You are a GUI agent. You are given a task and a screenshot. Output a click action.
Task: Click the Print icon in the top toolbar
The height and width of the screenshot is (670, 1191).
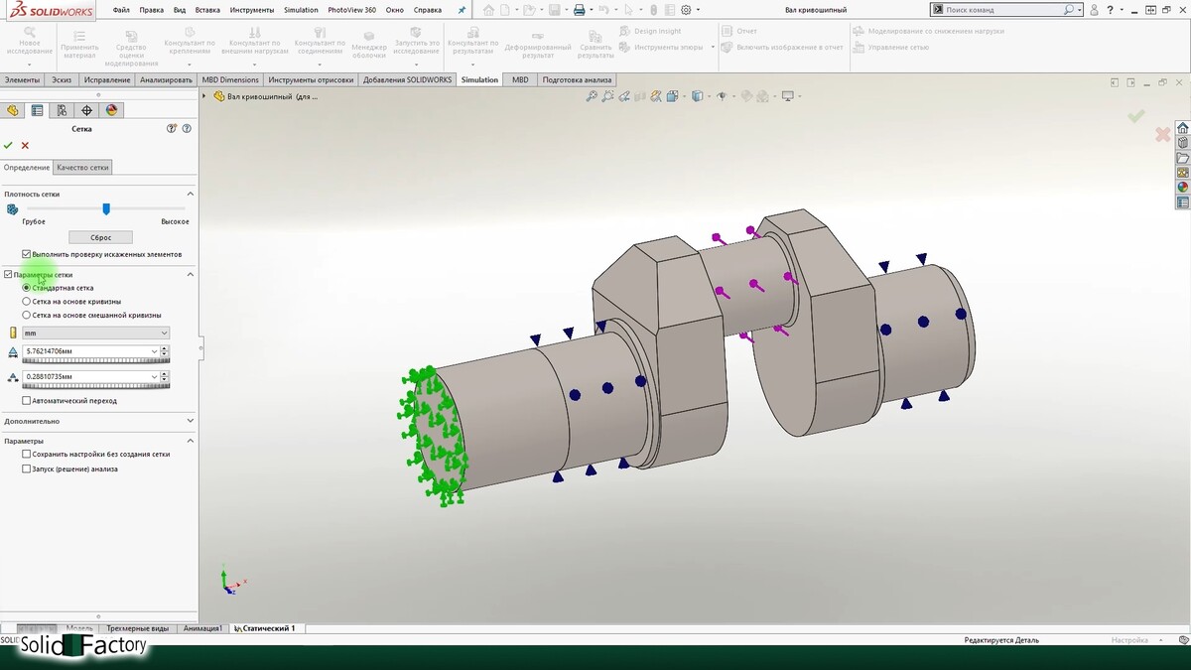pos(579,10)
